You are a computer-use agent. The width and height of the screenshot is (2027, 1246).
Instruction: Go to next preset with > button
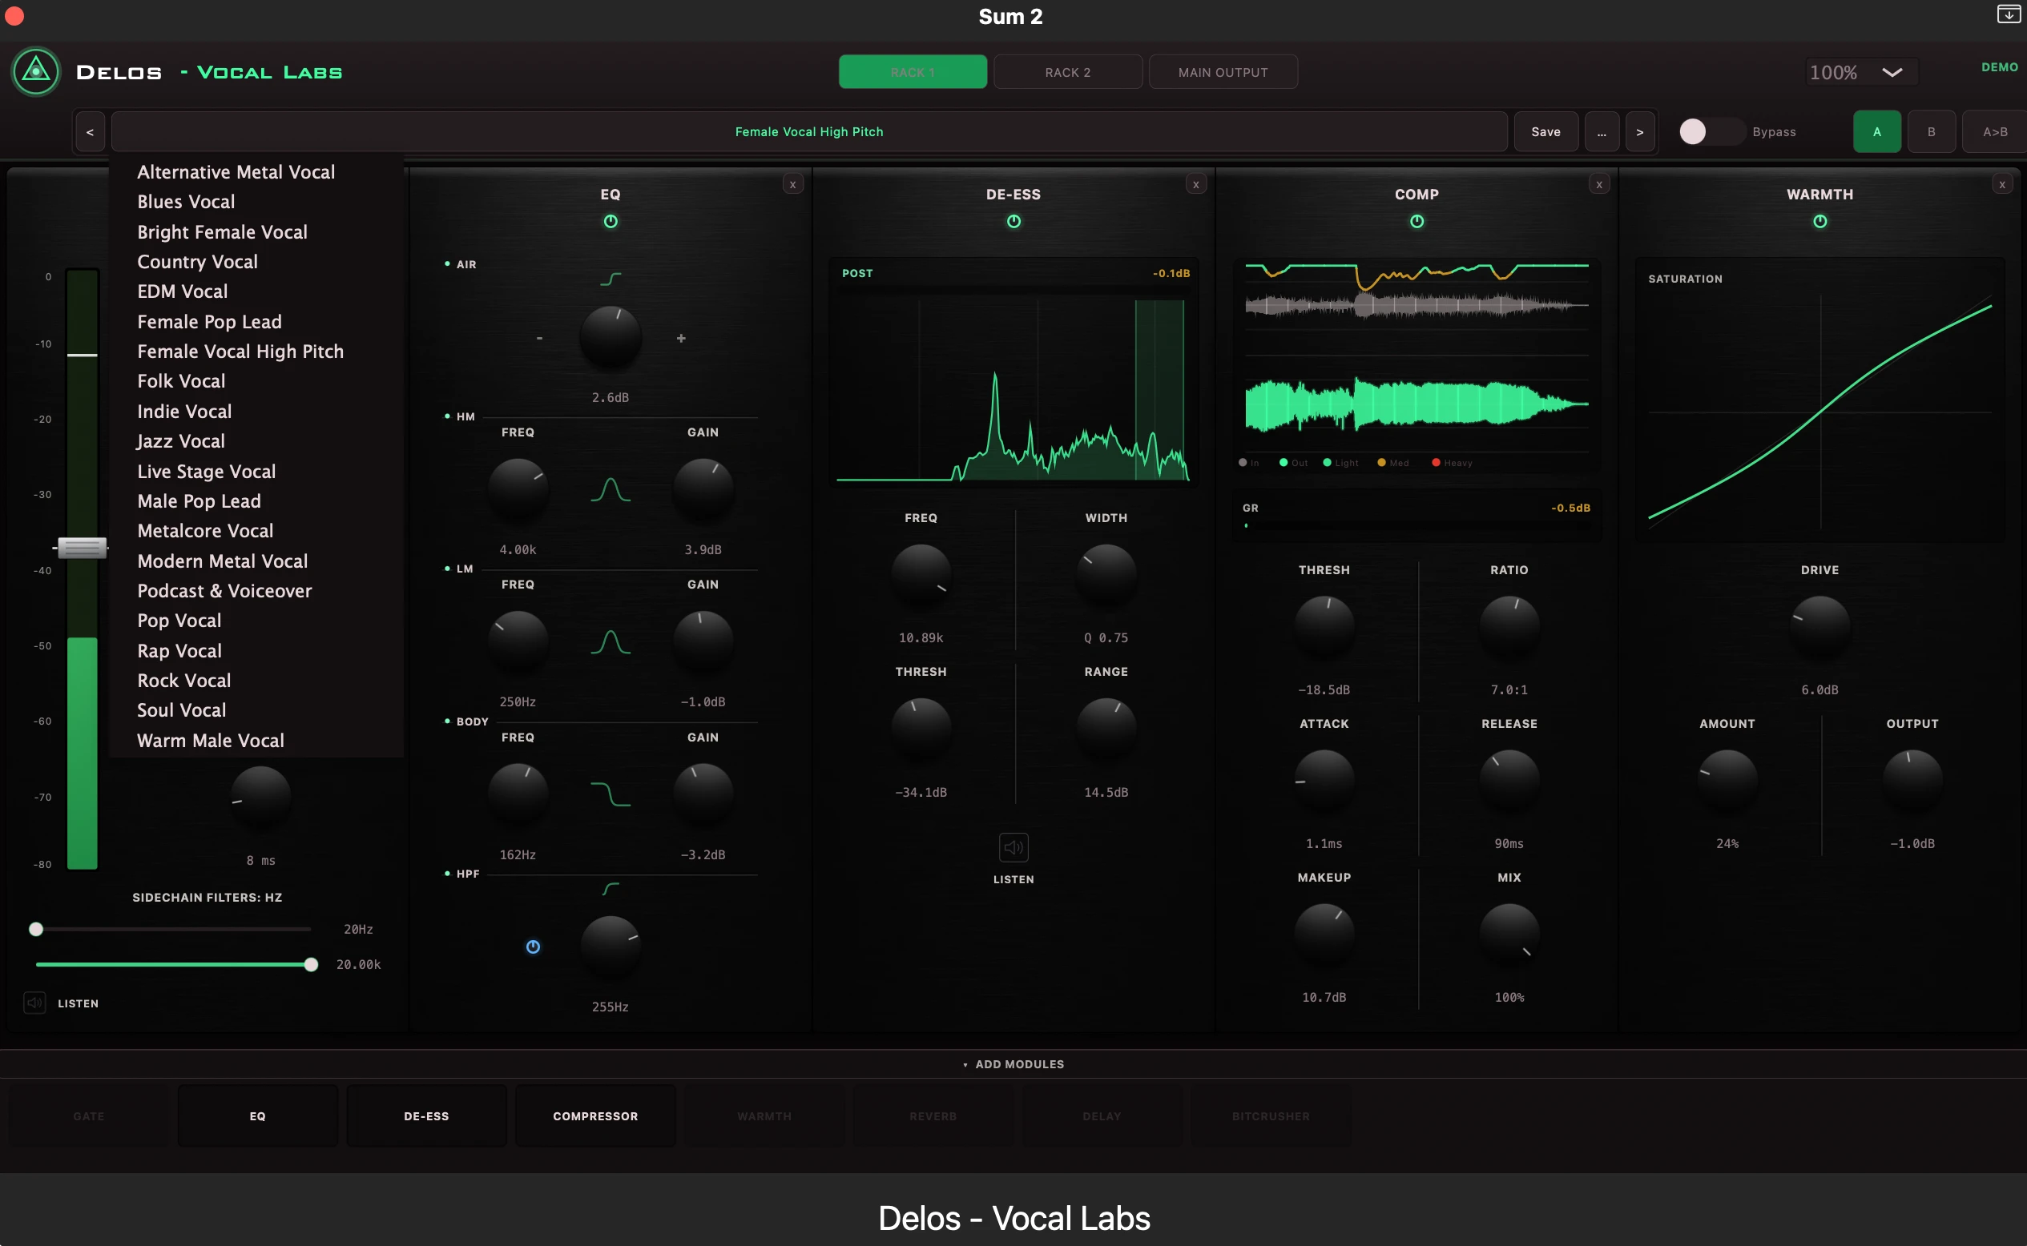(x=1639, y=132)
